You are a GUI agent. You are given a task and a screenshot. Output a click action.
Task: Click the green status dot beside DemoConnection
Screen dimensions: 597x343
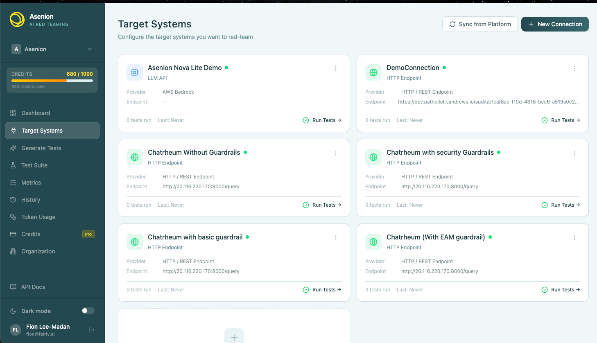click(444, 68)
